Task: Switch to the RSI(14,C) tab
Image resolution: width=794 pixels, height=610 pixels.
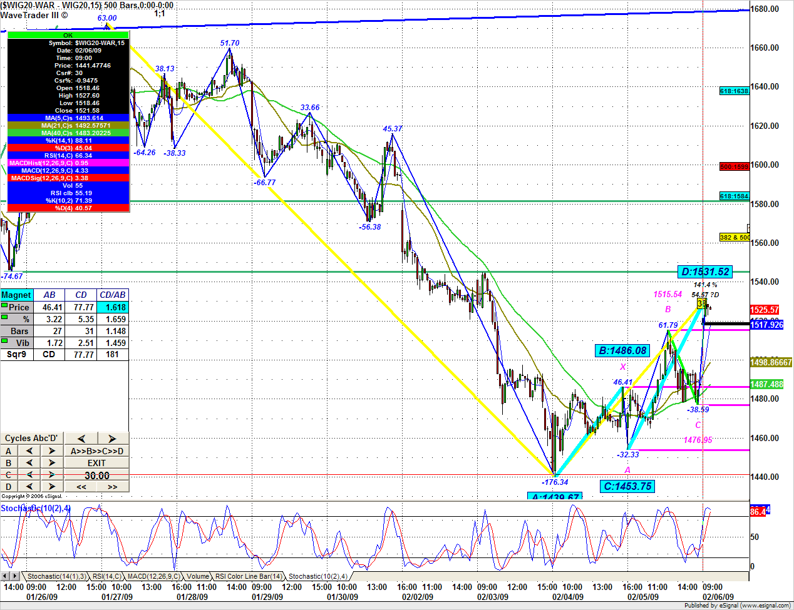Action: coord(106,576)
